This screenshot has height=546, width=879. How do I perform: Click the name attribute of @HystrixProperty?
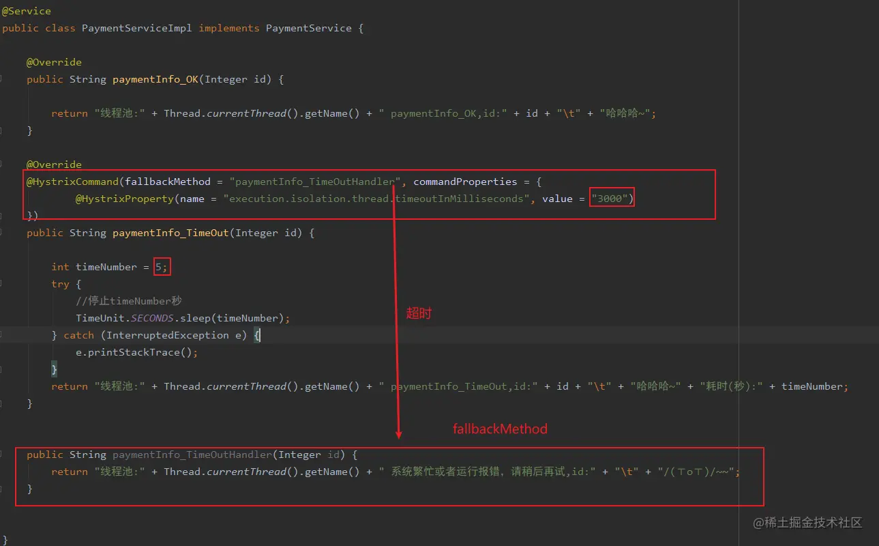click(192, 199)
